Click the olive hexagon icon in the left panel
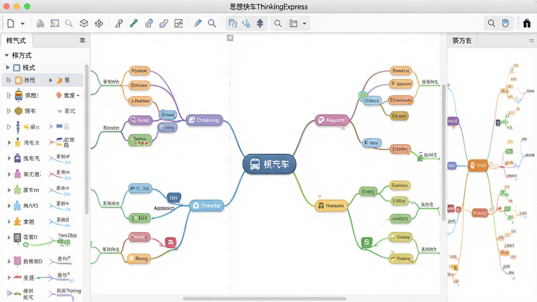Image resolution: width=537 pixels, height=302 pixels. pyautogui.click(x=18, y=111)
